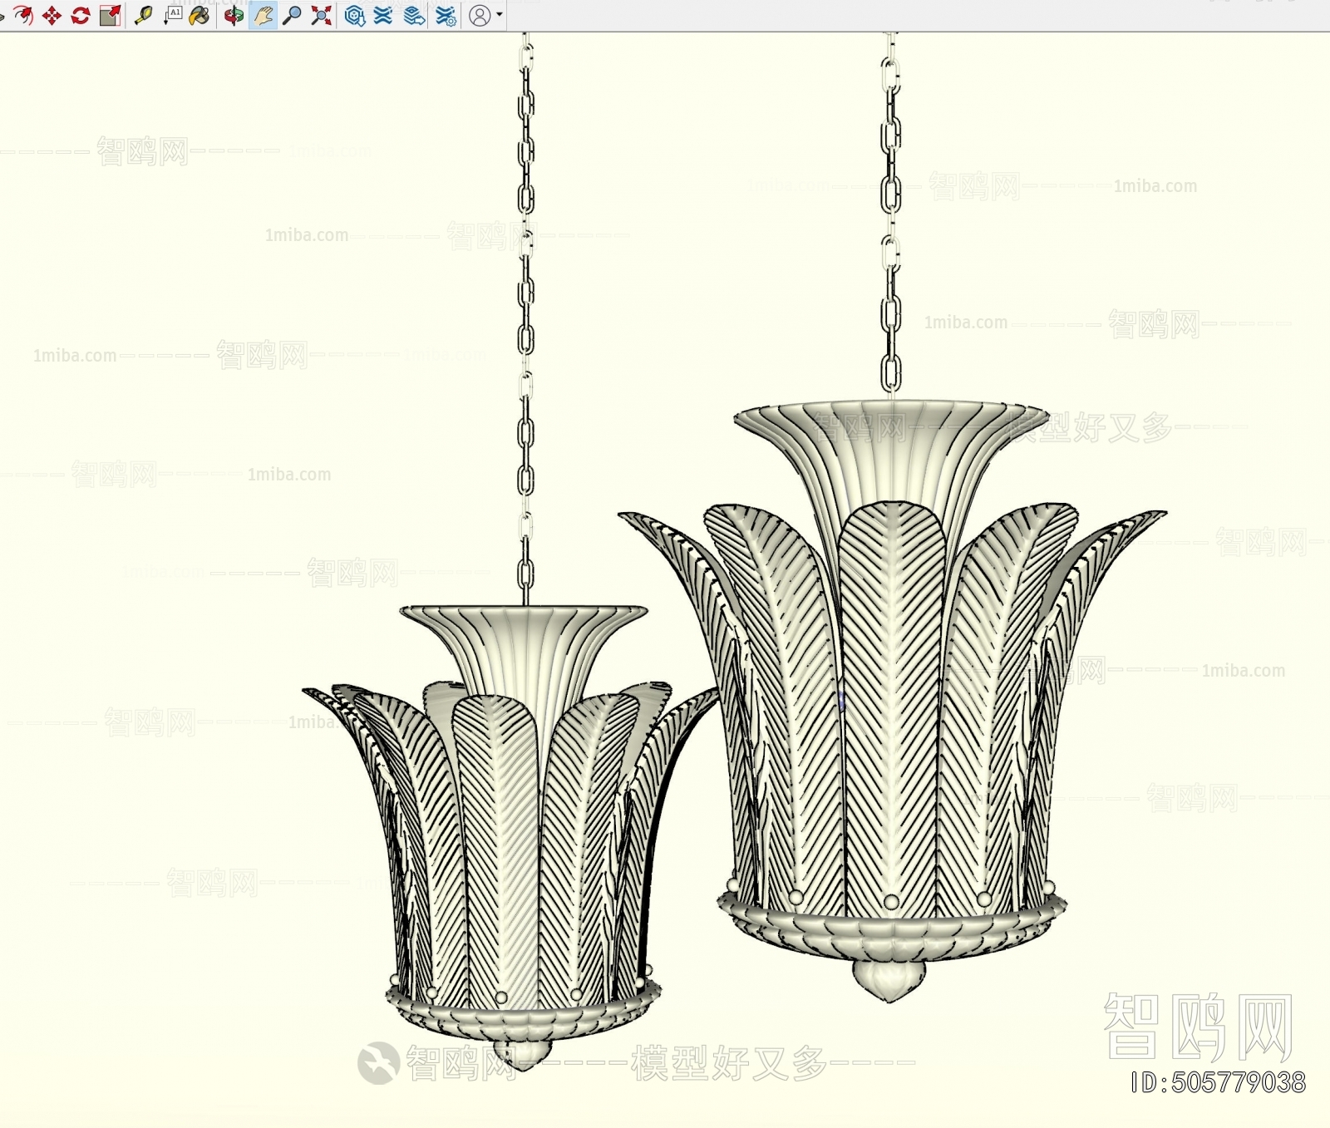Select the Scale tool
1330x1128 pixels.
tap(110, 15)
